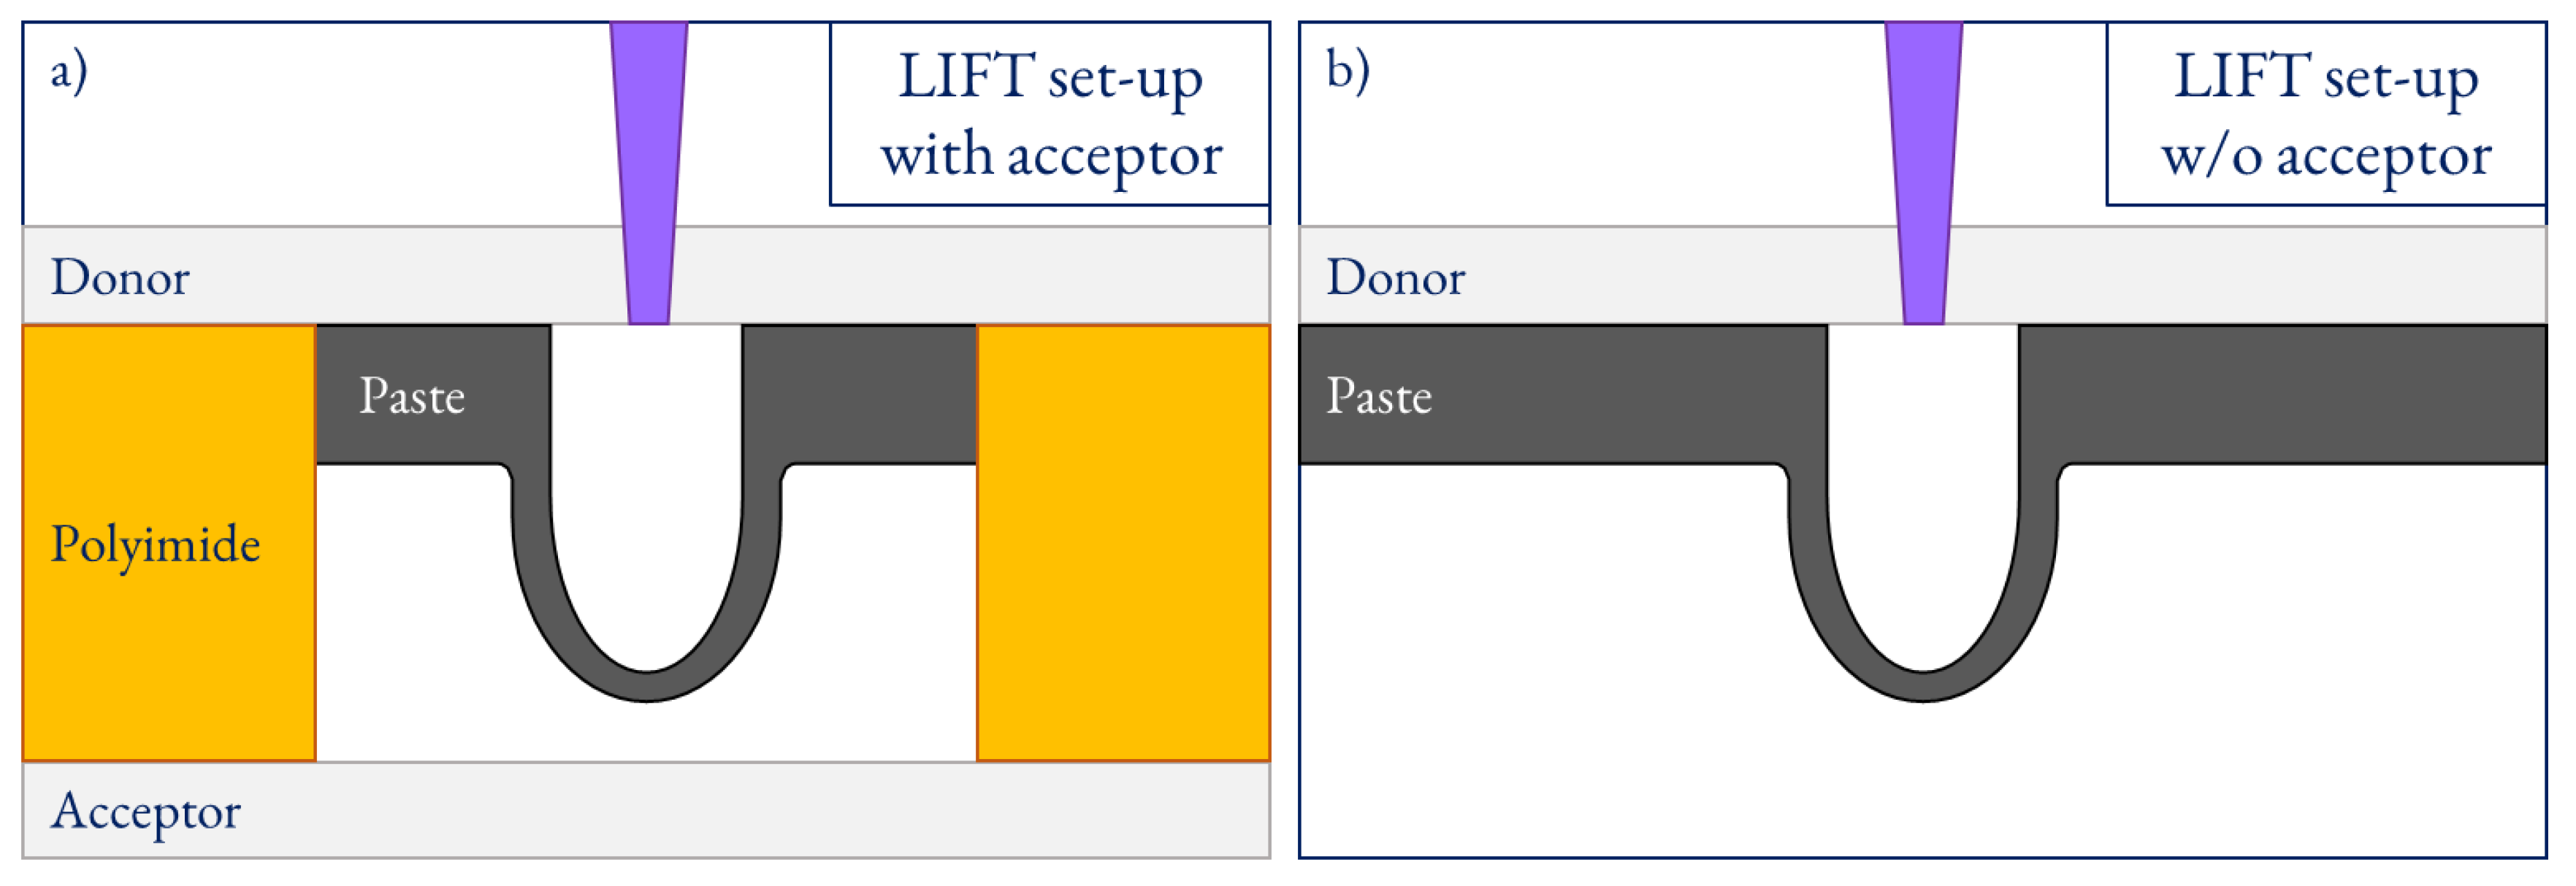Screen dimensions: 2576x886
Task: Select the "LIFT set-up w/o acceptor" title box
Action: [x=2325, y=114]
